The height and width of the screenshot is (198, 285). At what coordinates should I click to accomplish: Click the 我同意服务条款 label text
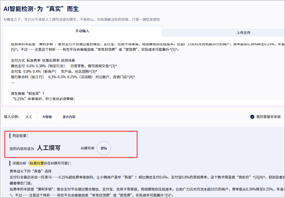point(268,117)
